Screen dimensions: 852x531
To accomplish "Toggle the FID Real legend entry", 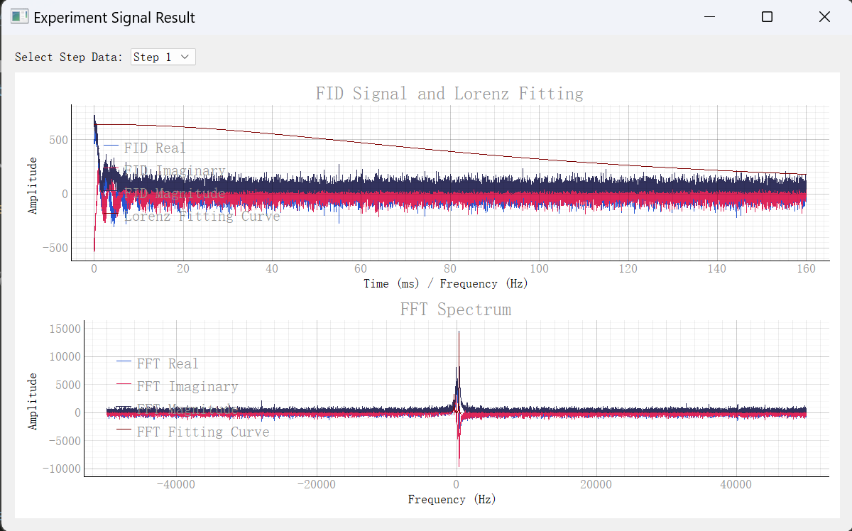I will [x=154, y=148].
